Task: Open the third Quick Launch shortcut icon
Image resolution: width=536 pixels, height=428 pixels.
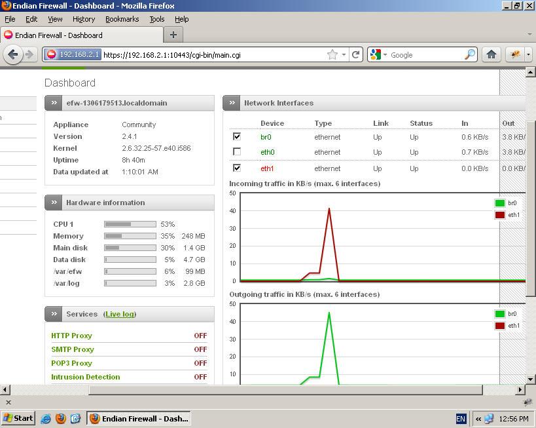Action: point(75,418)
